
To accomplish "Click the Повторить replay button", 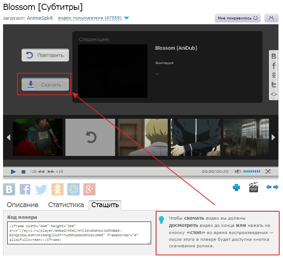I will [x=45, y=55].
